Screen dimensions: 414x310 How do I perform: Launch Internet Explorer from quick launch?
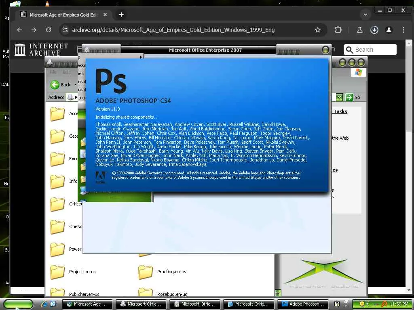(x=44, y=304)
